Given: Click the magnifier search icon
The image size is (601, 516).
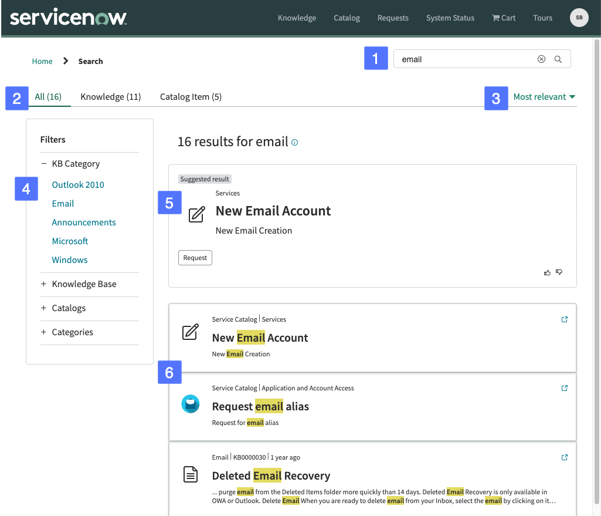Looking at the screenshot, I should [558, 59].
